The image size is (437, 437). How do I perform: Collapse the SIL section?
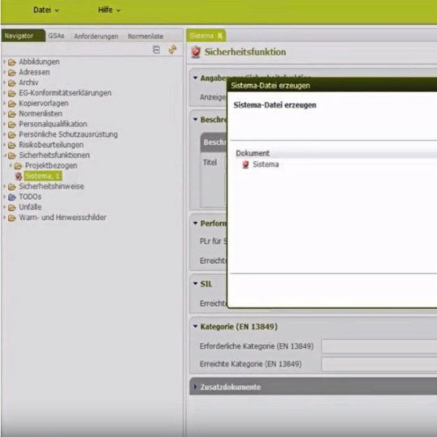(195, 284)
